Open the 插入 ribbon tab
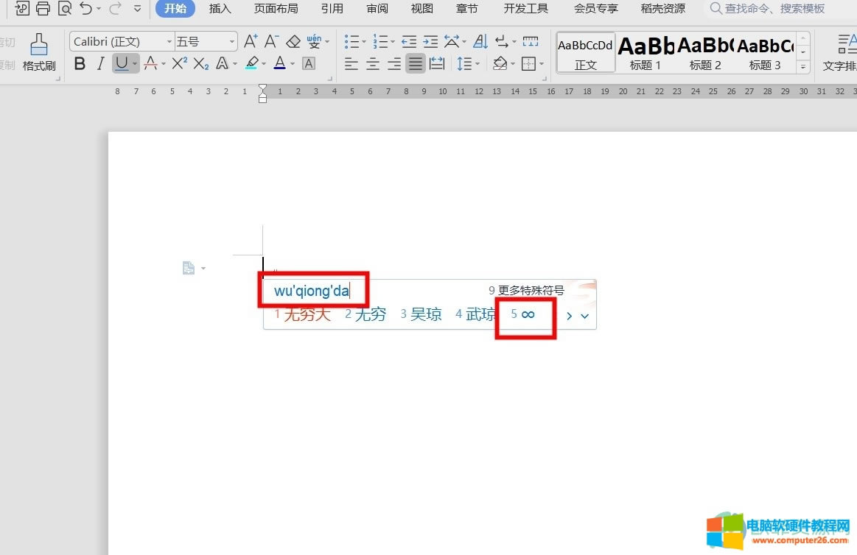The image size is (857, 555). [x=220, y=9]
